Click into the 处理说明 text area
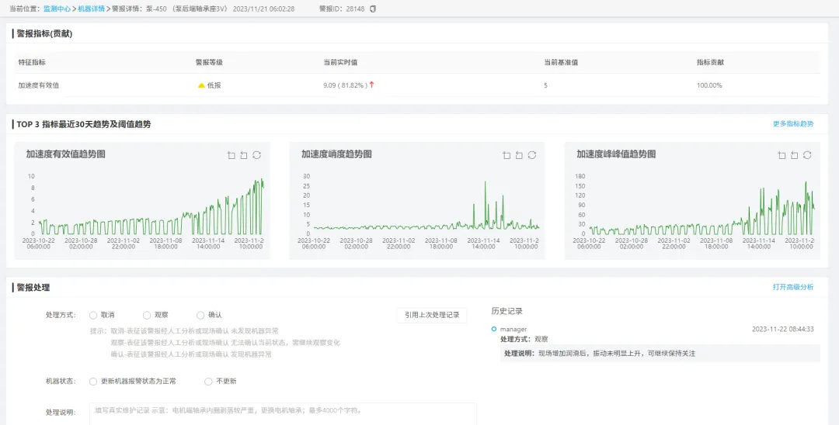The height and width of the screenshot is (425, 839). coord(283,413)
